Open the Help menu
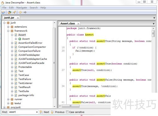Screen dimensions: 158x116 43,8
